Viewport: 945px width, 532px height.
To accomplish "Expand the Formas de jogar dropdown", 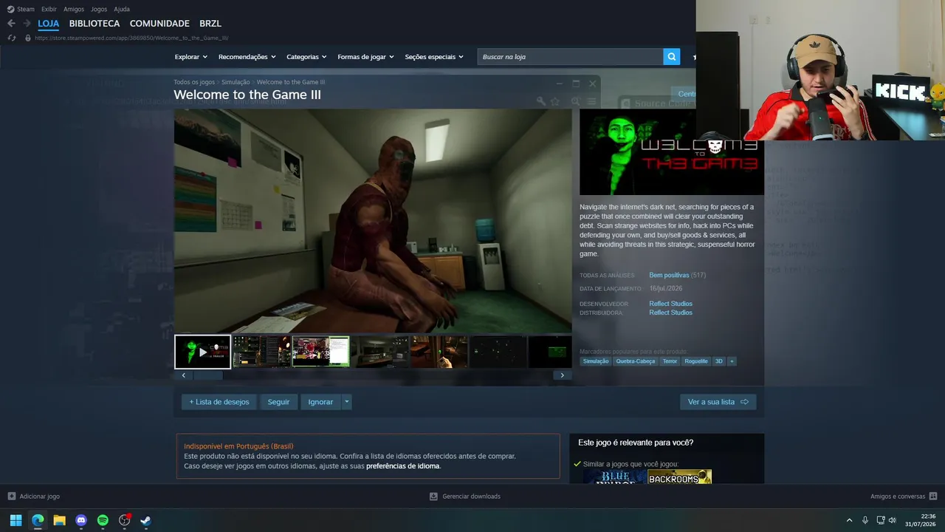I will click(x=366, y=57).
